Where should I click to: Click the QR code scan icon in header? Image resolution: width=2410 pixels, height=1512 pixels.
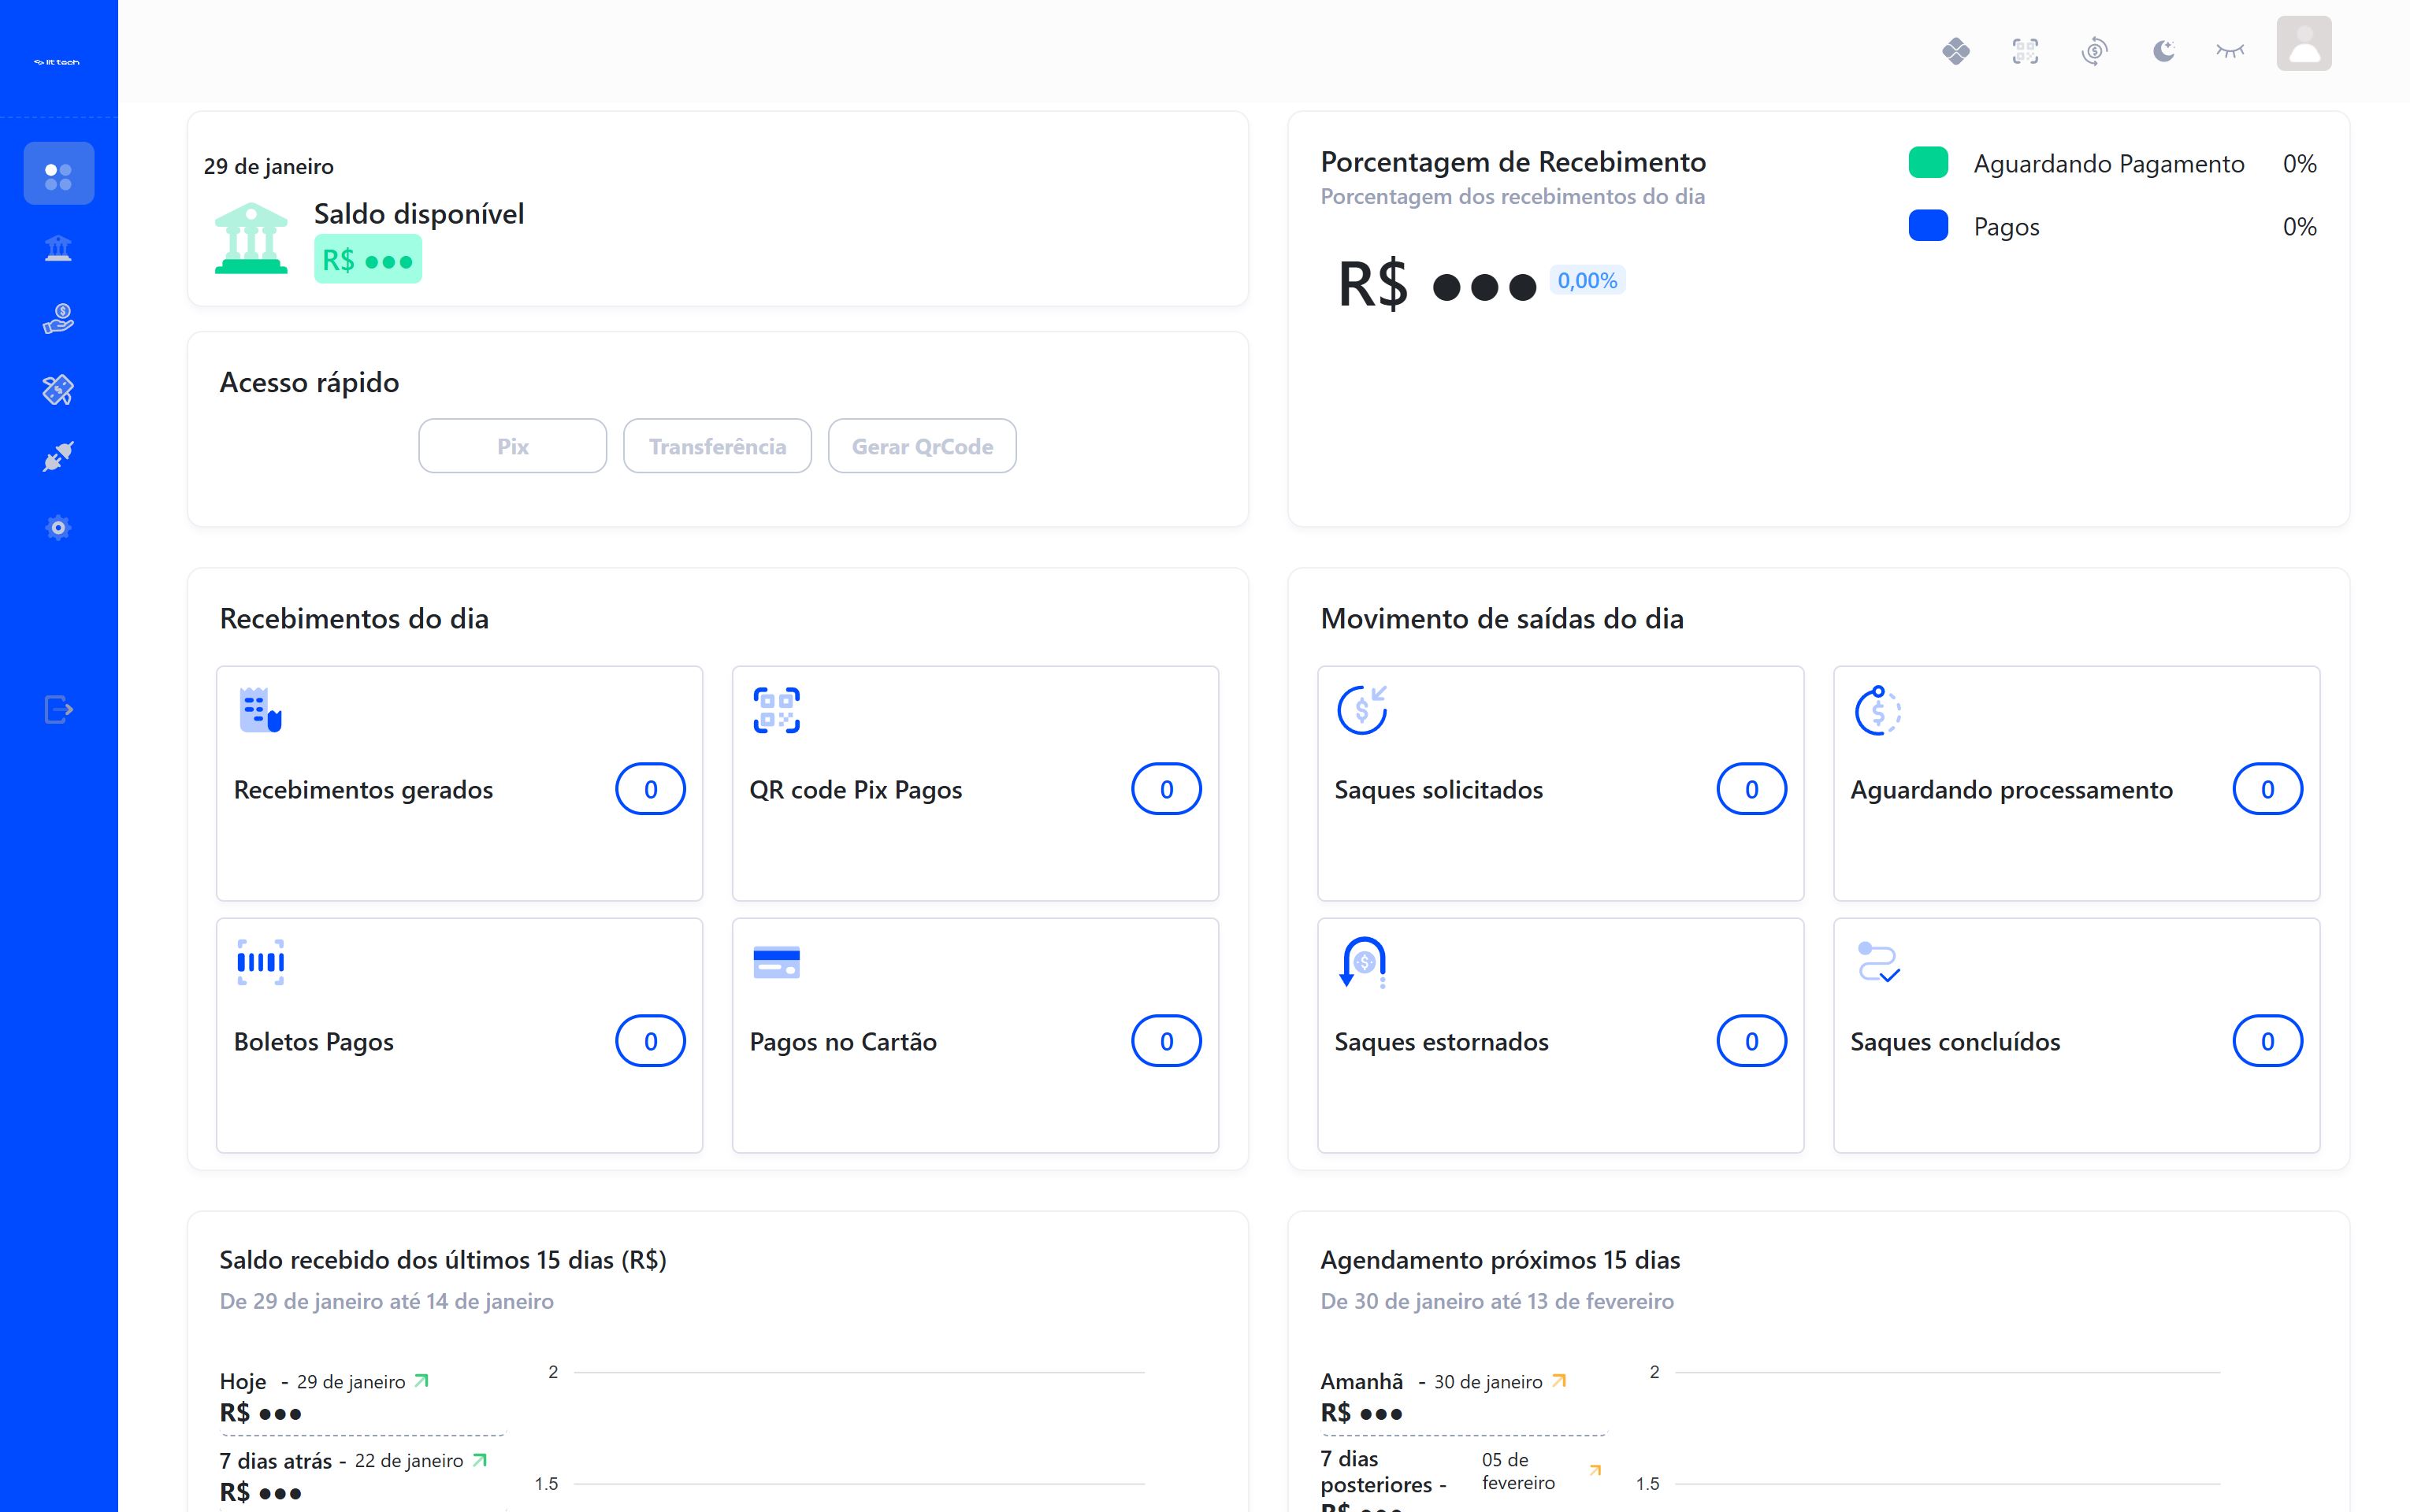[2025, 50]
